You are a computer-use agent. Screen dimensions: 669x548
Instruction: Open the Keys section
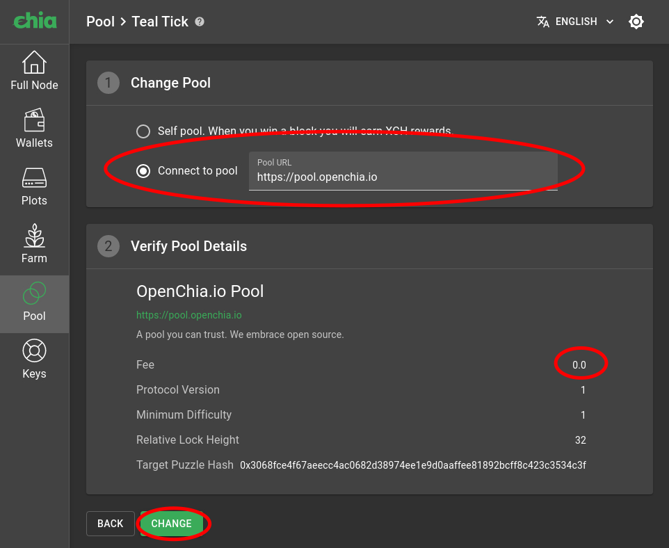pyautogui.click(x=34, y=359)
